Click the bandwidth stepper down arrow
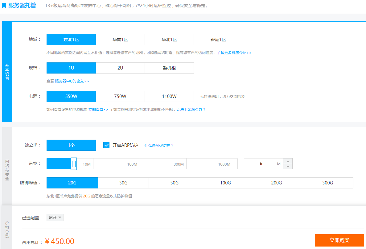The image size is (366, 249). click(288, 167)
